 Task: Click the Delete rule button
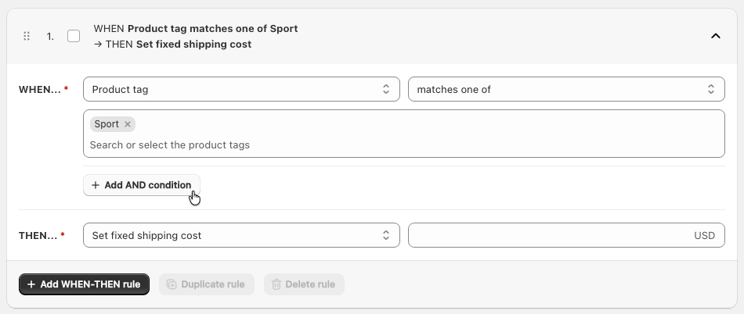(304, 284)
